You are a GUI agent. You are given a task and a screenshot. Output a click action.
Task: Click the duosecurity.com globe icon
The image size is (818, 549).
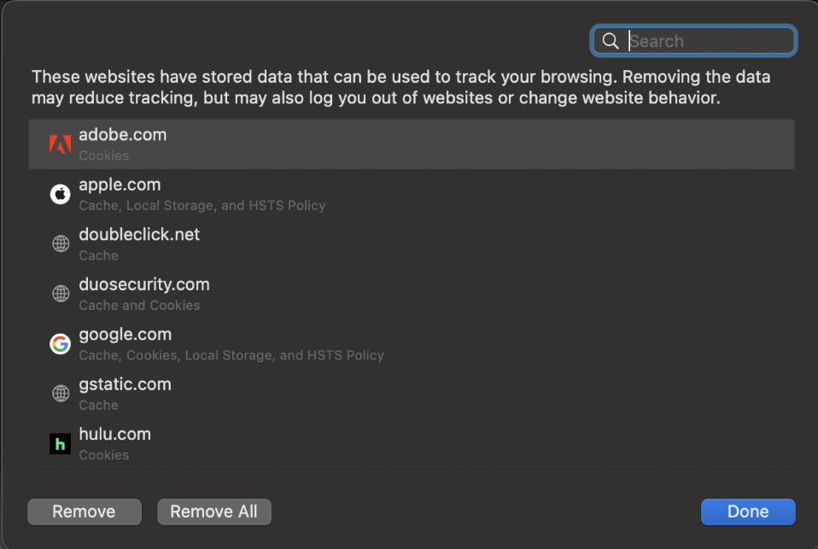click(x=61, y=294)
